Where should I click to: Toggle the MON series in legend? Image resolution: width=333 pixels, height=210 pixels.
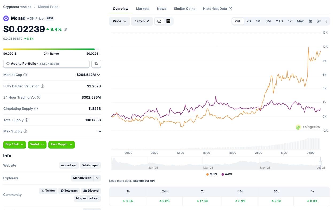[211, 174]
